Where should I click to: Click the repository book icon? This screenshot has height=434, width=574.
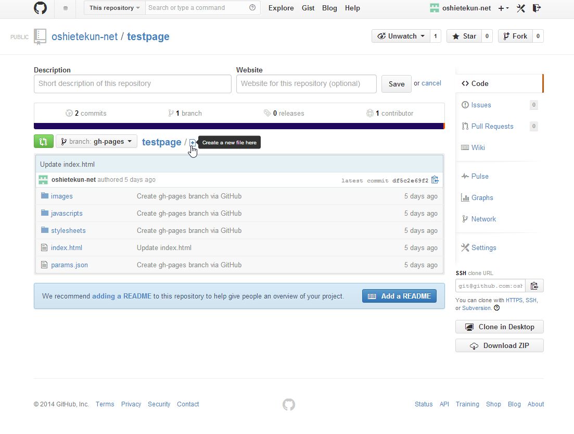pos(40,36)
